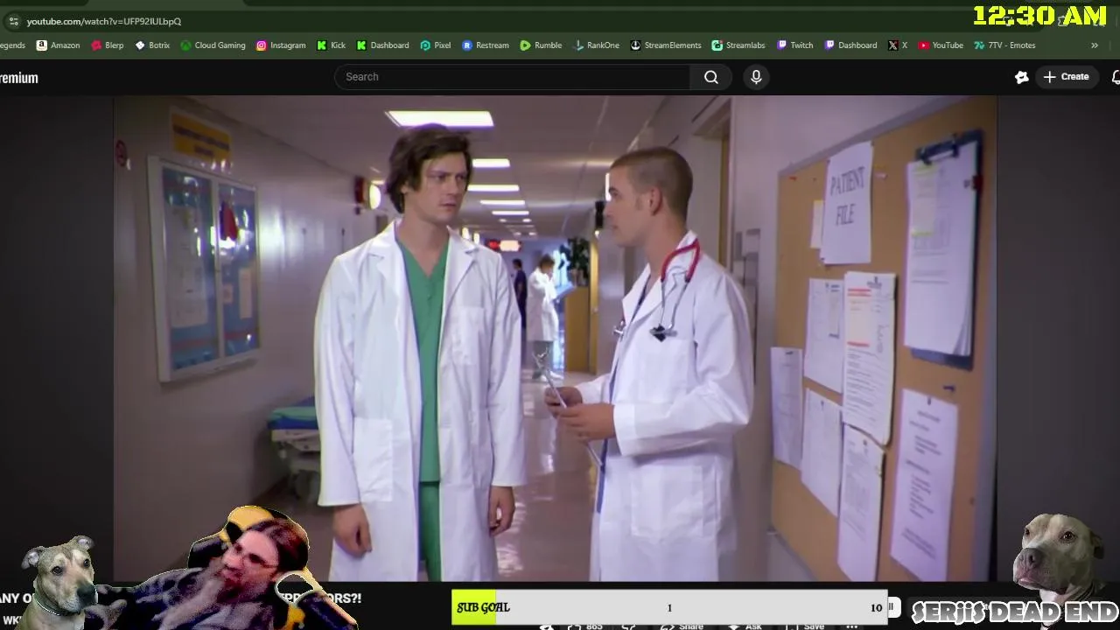This screenshot has width=1120, height=630.
Task: Select the youtube.com URL in address bar
Action: [104, 21]
